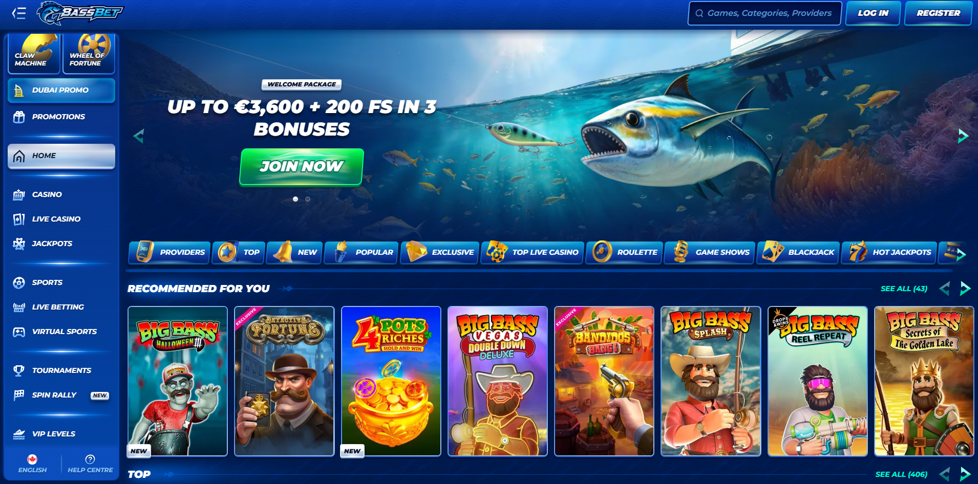Open Tournaments from the sidebar

61,370
